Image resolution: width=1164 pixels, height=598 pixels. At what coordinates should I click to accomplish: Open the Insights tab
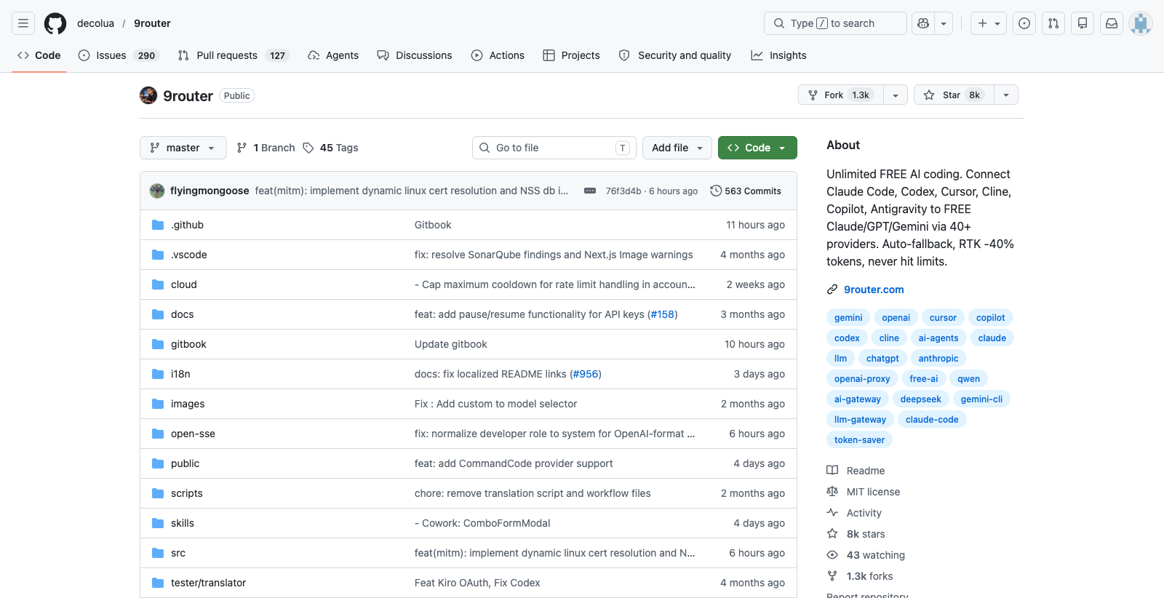pyautogui.click(x=778, y=55)
